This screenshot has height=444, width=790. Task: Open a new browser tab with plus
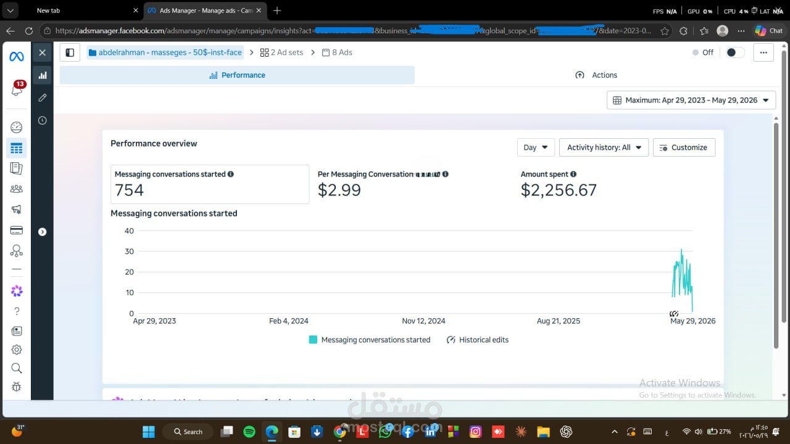(x=277, y=10)
